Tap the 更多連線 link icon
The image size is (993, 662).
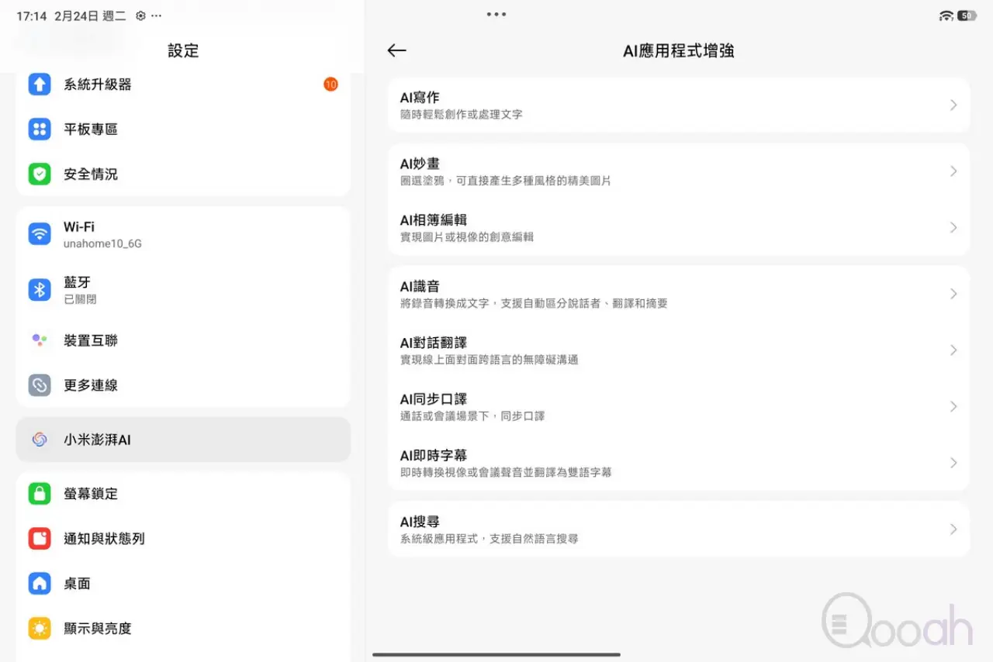coord(40,385)
